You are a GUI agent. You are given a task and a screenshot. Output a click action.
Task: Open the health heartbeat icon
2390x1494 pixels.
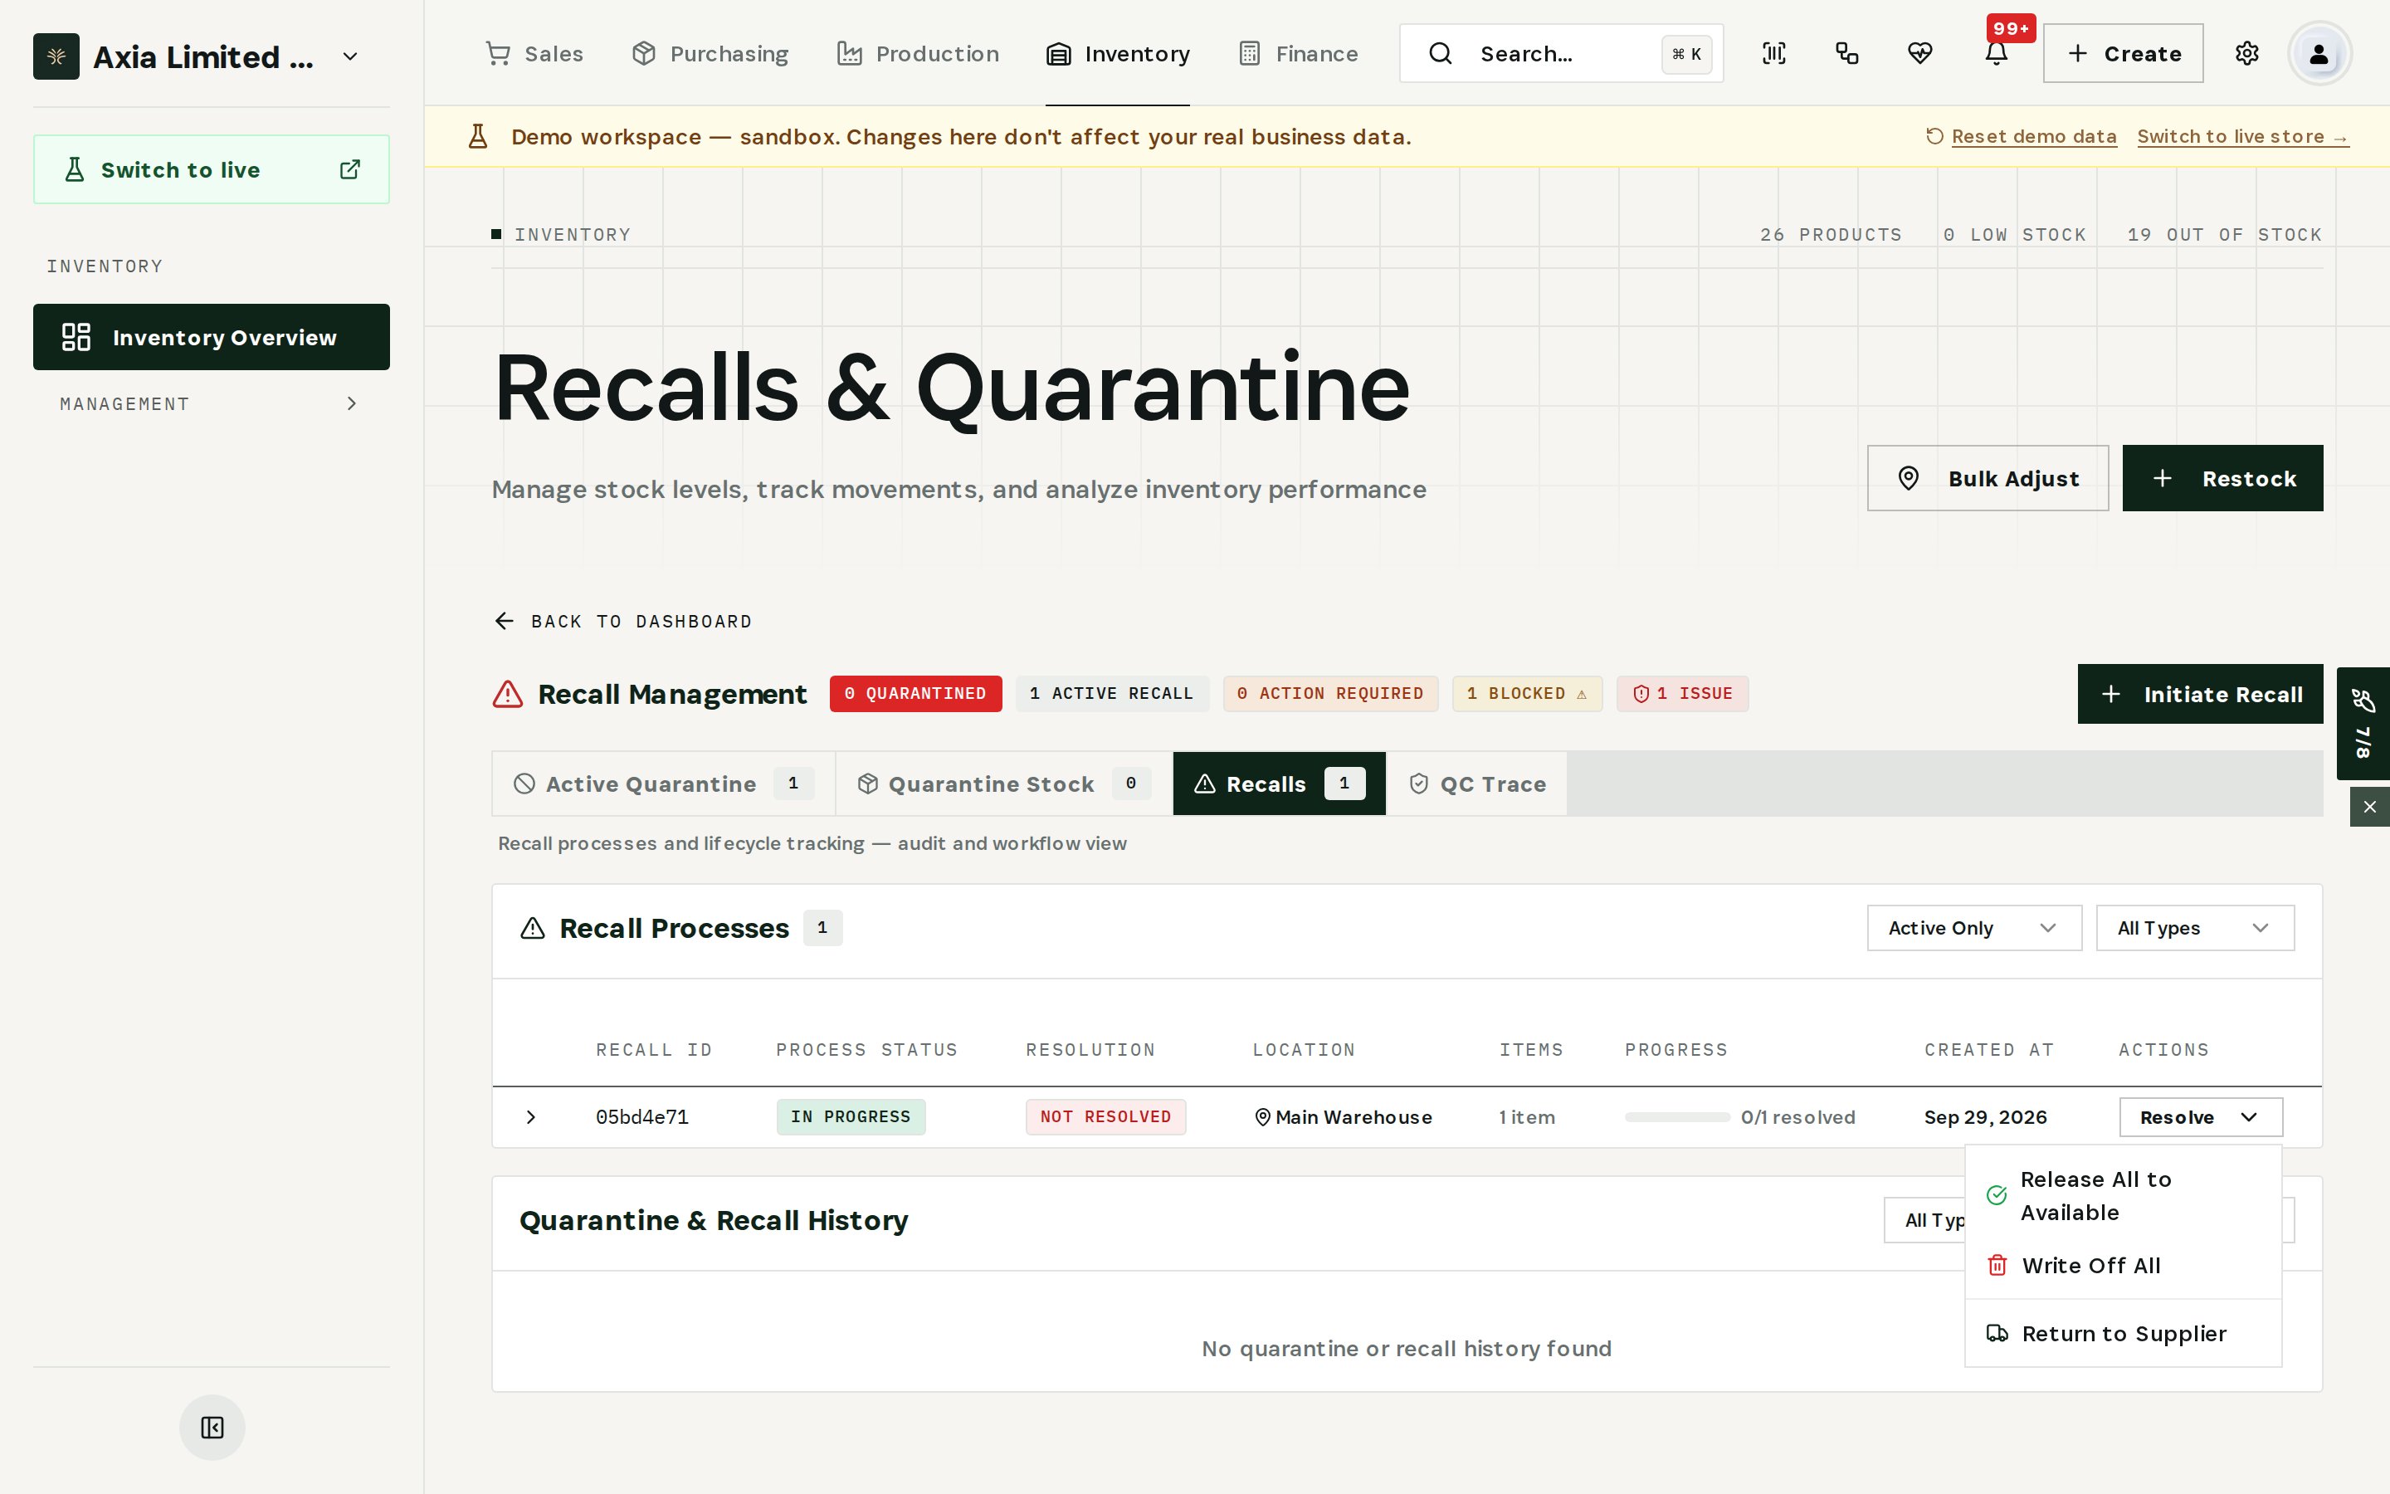tap(1920, 53)
